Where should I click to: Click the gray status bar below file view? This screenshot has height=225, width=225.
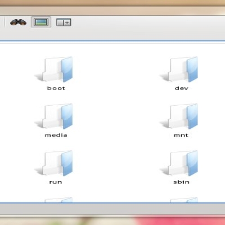pyautogui.click(x=112, y=209)
